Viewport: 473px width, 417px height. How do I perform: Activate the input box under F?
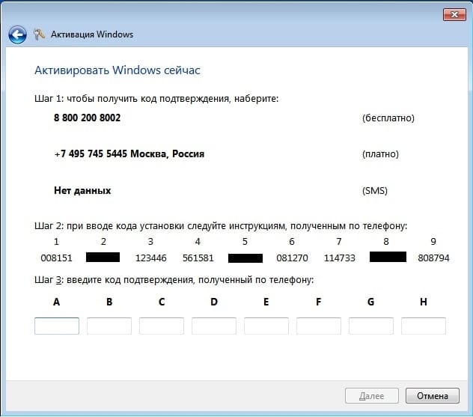click(319, 326)
